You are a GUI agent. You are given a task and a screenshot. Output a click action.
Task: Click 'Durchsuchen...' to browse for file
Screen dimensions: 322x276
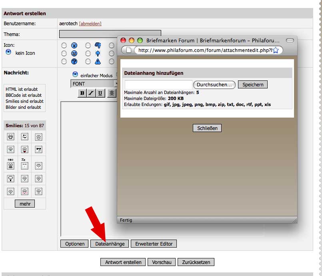click(x=214, y=85)
